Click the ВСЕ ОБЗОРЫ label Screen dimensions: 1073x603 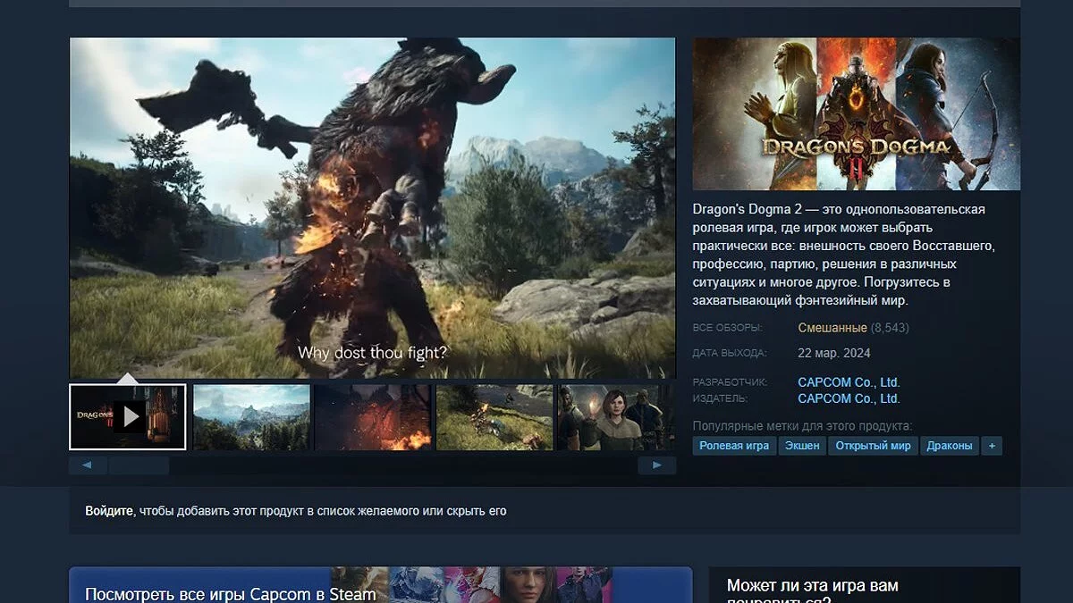(726, 329)
